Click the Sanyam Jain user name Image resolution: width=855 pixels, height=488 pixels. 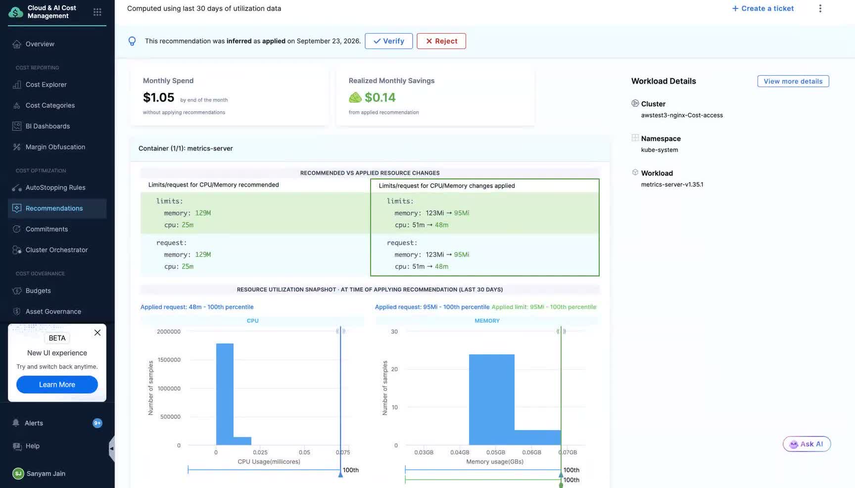46,474
